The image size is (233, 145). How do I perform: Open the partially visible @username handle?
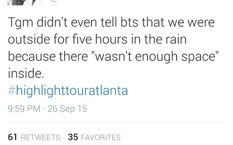pos(83,1)
